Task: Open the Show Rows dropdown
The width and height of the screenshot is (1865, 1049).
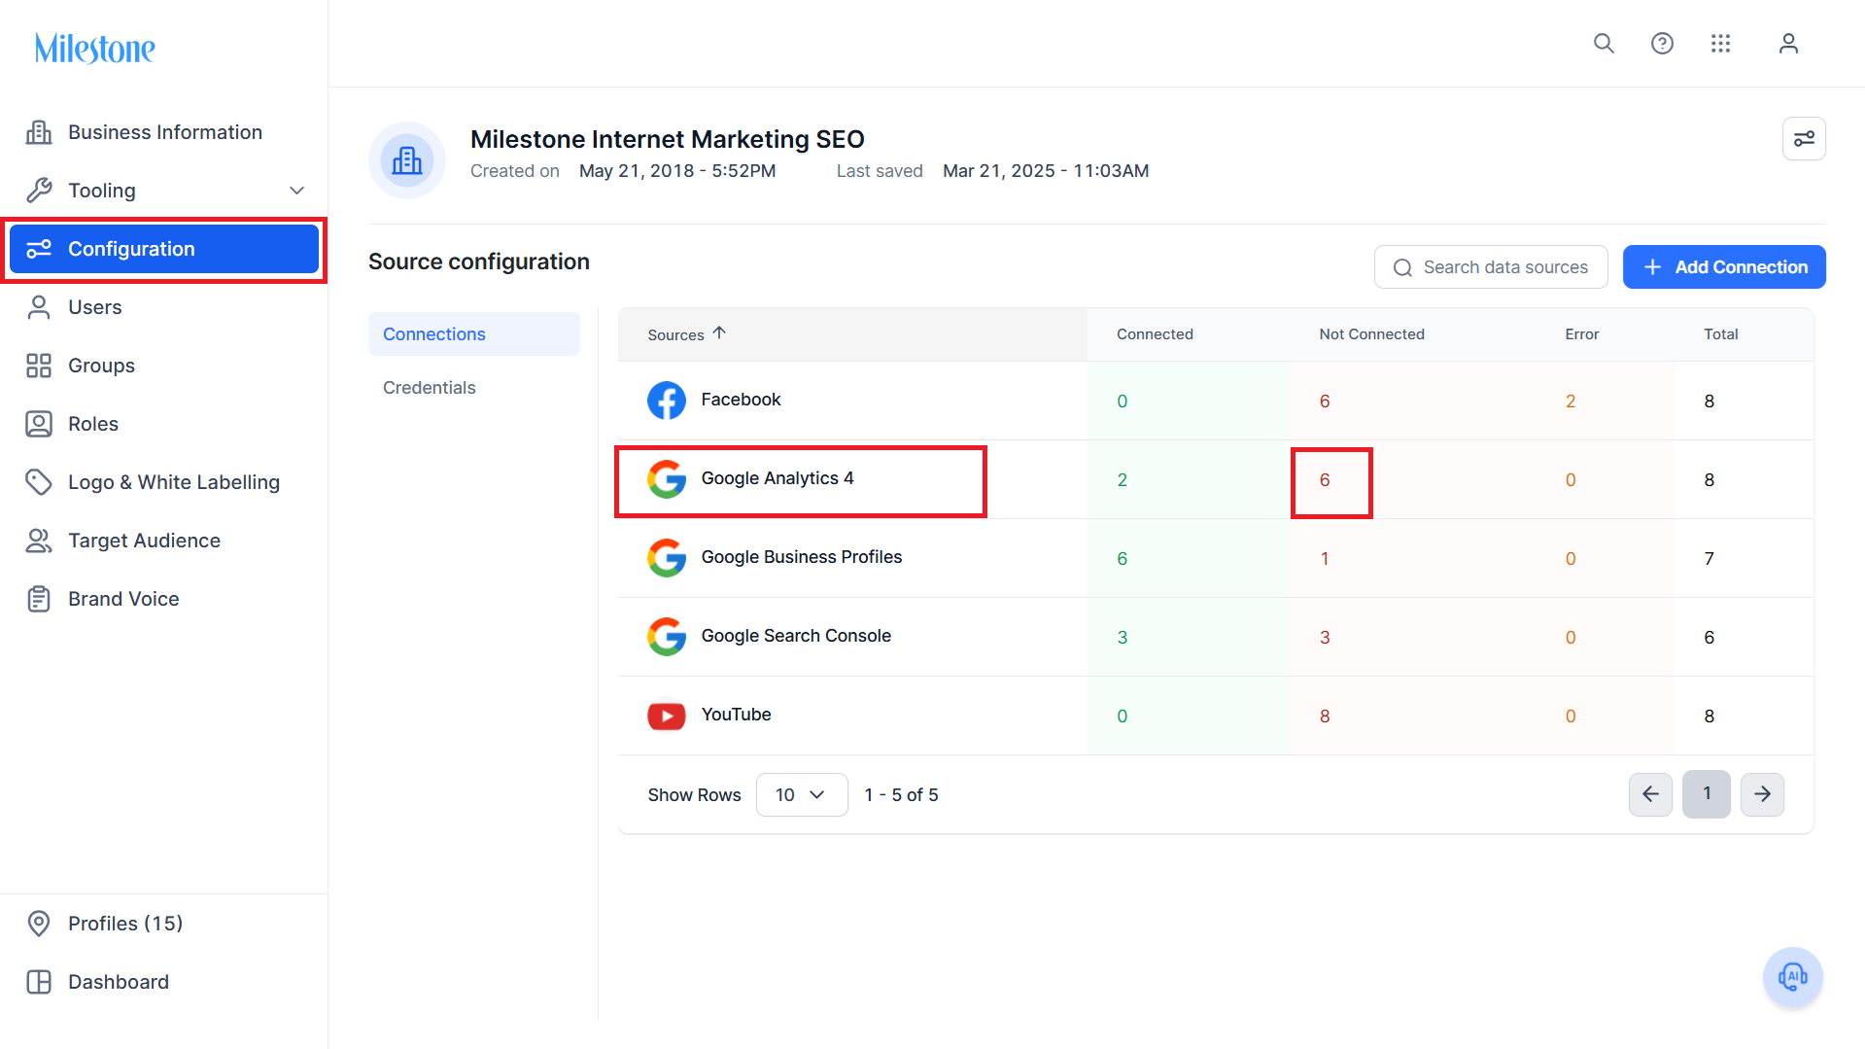Action: pos(802,794)
